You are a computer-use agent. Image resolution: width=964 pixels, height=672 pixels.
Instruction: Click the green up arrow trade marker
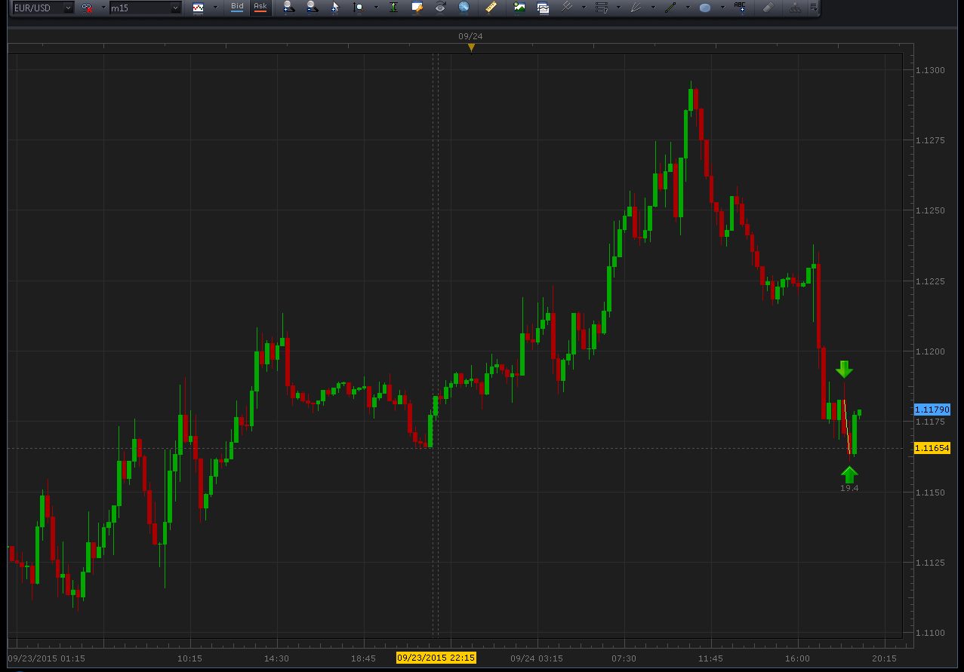pyautogui.click(x=849, y=474)
